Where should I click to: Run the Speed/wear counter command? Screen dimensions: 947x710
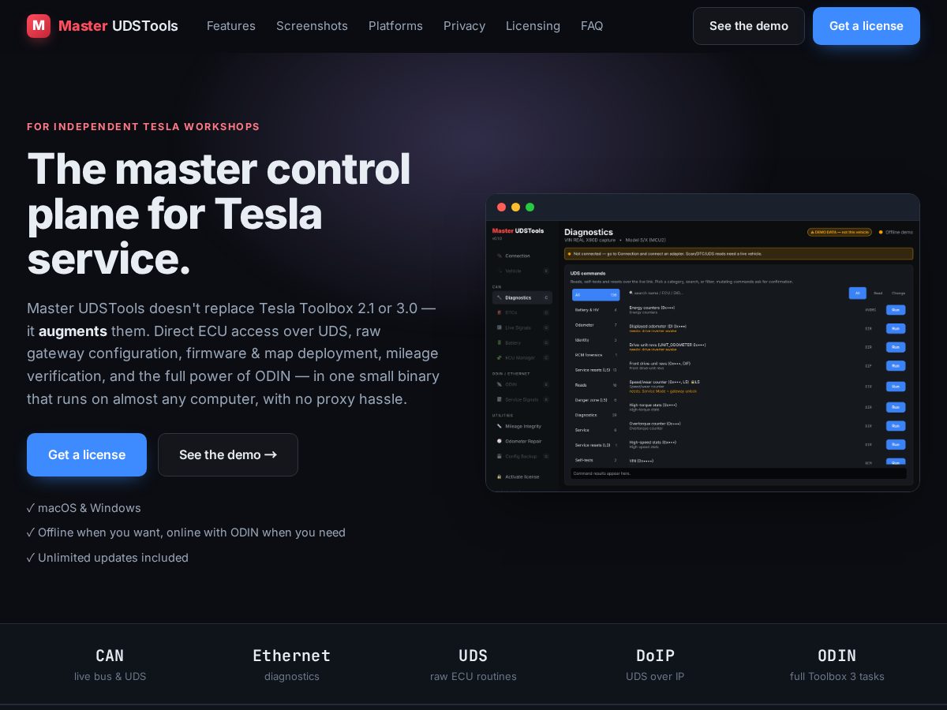[895, 387]
